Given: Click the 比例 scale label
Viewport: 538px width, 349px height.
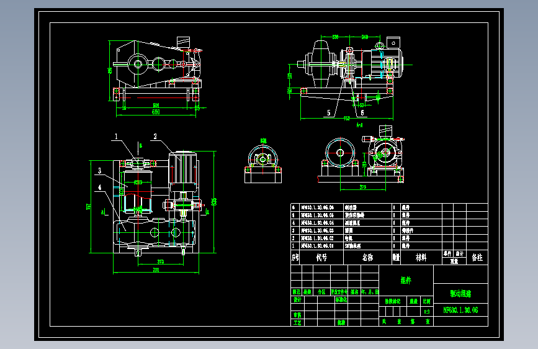Looking at the screenshot, I should [x=426, y=301].
